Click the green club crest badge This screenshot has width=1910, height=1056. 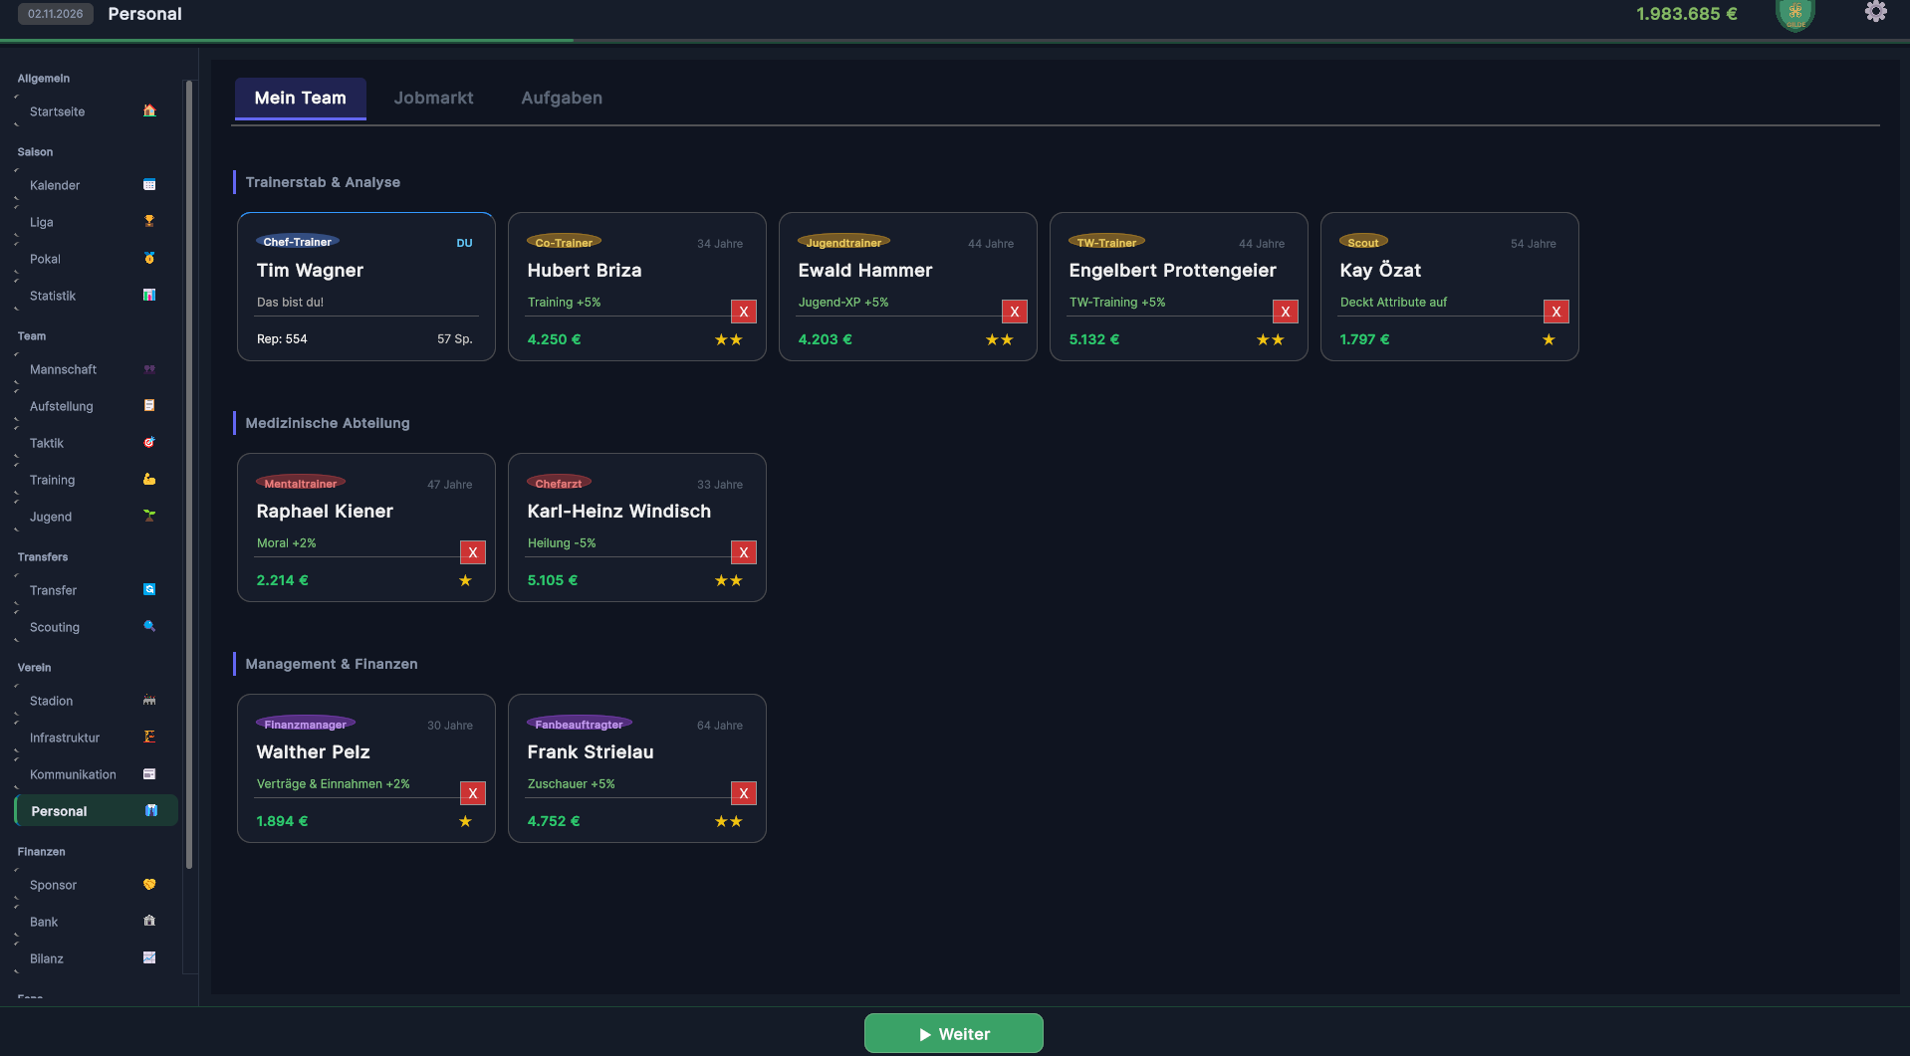point(1795,14)
